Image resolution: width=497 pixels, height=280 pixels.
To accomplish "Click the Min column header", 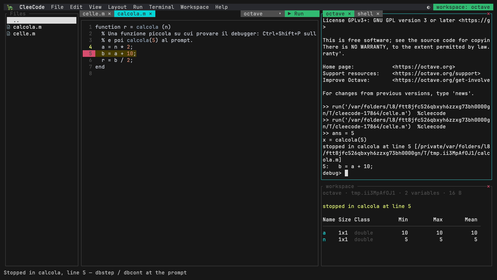I will (403, 220).
